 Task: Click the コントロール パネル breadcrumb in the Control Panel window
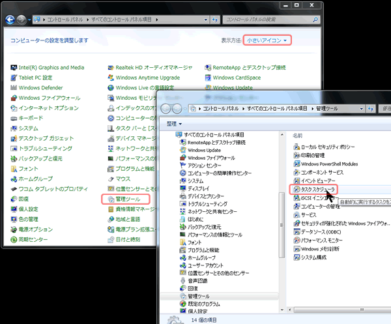(65, 20)
